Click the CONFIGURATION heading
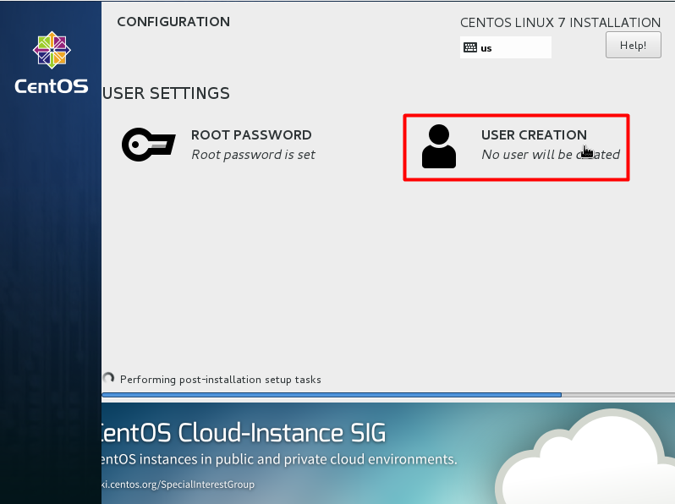Screen dimensions: 675x504 (x=173, y=22)
